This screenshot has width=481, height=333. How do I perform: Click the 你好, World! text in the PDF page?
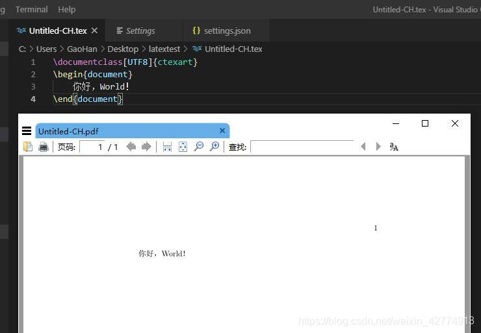click(162, 254)
